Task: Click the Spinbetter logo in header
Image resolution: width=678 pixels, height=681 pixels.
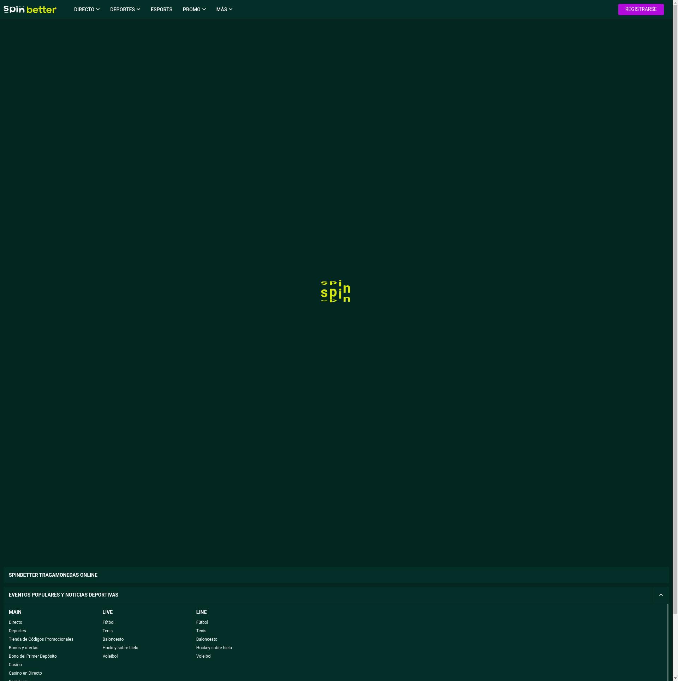Action: (x=30, y=10)
